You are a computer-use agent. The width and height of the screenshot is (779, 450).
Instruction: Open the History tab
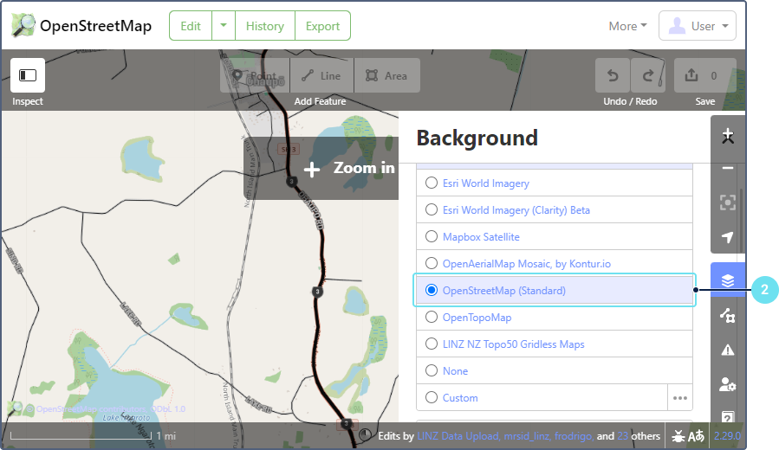[x=264, y=26]
